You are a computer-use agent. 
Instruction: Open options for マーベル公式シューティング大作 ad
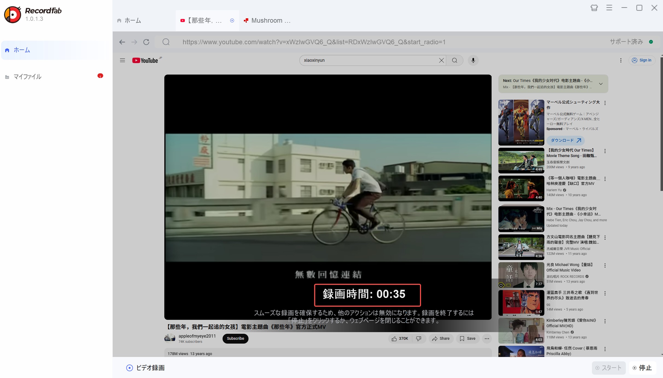click(605, 103)
